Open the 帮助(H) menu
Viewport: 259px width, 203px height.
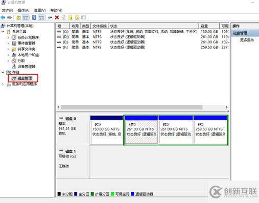point(56,10)
